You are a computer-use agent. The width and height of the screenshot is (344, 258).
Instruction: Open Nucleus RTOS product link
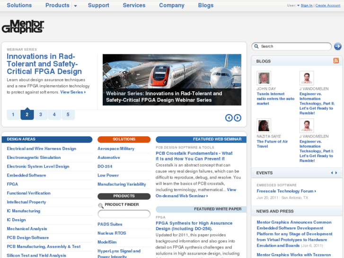pyautogui.click(x=112, y=233)
